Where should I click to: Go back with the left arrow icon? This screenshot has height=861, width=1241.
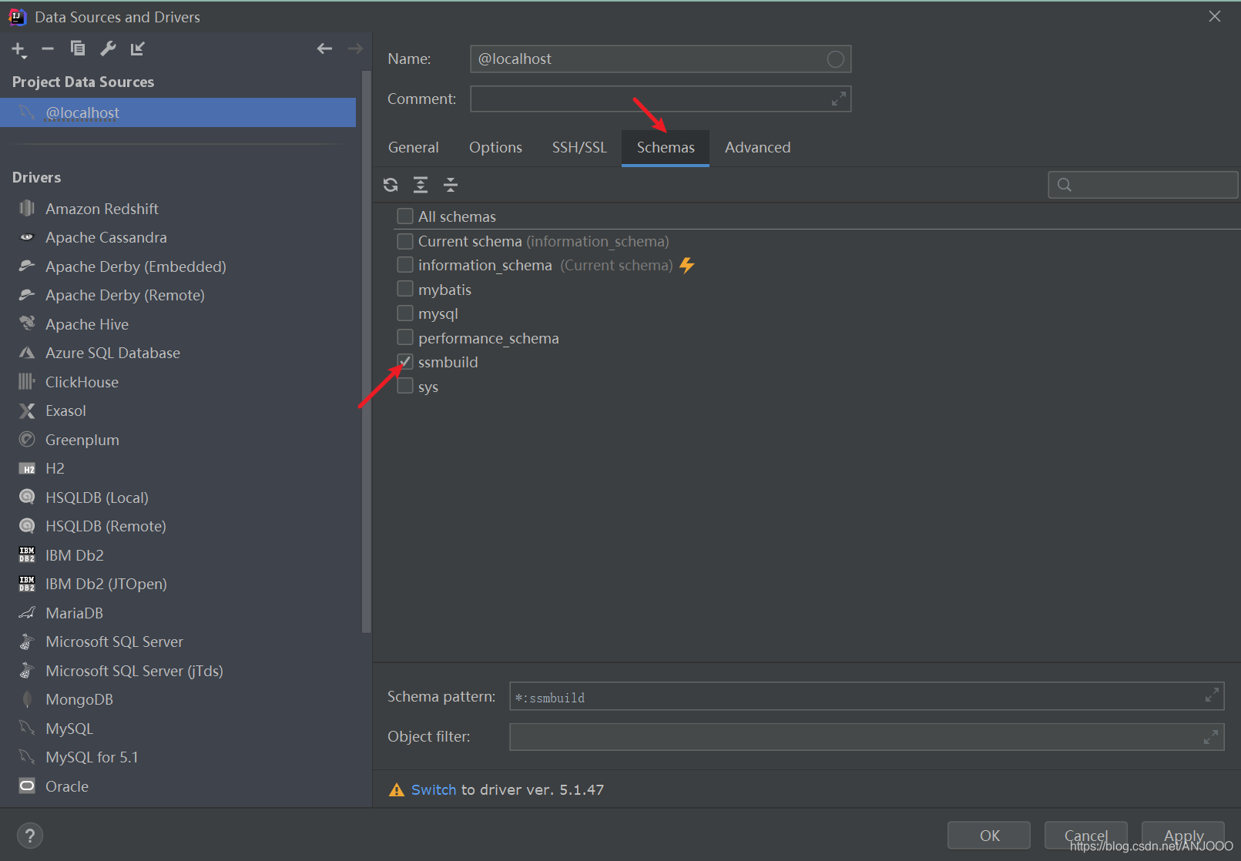[x=324, y=49]
